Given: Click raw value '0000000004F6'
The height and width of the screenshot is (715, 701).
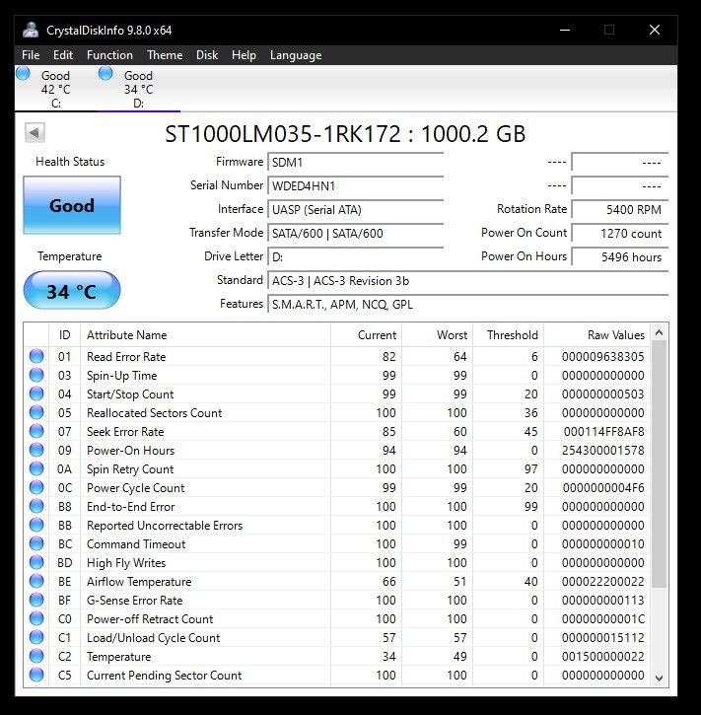Looking at the screenshot, I should click(603, 487).
